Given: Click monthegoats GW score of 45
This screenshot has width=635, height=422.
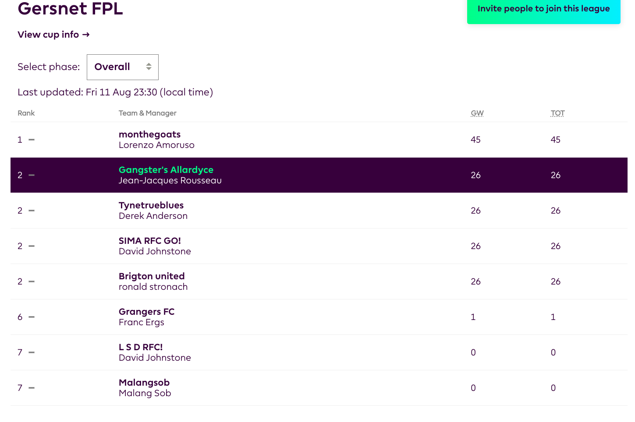Looking at the screenshot, I should pos(475,140).
